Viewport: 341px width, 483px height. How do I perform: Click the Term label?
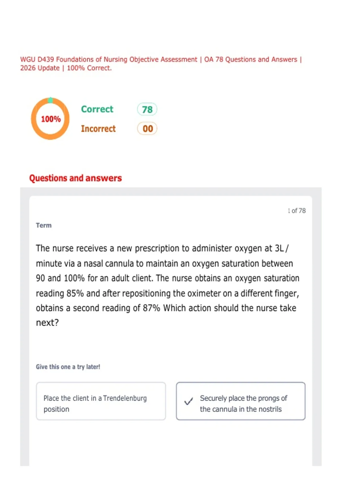(44, 225)
